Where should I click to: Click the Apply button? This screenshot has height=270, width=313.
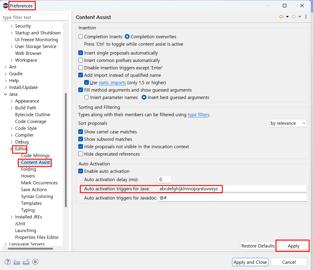[293, 246]
